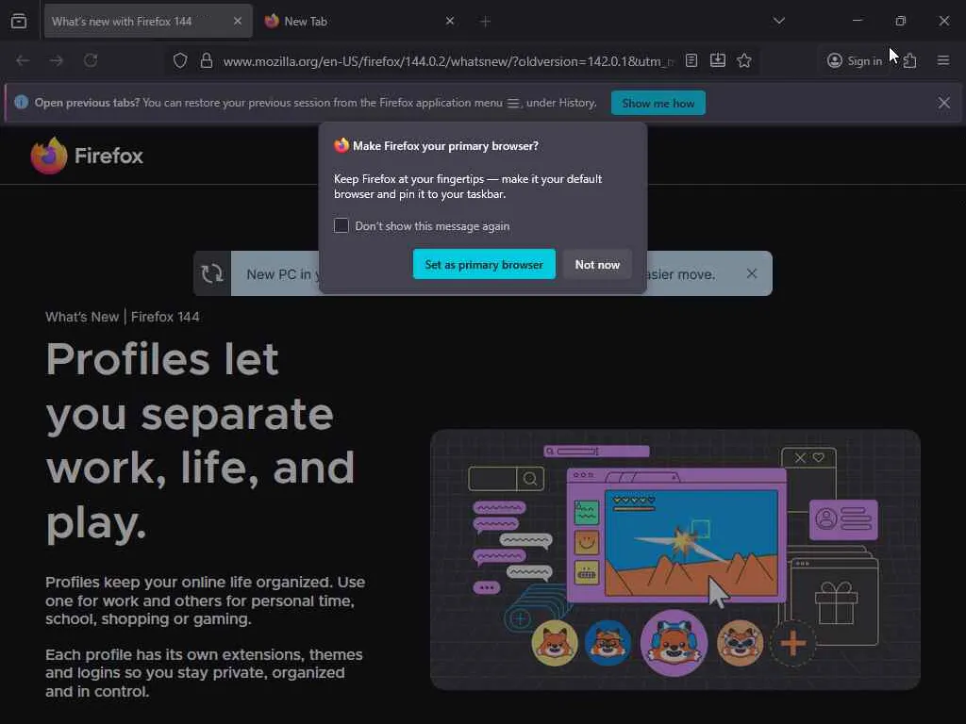View site security padlock info

207,60
